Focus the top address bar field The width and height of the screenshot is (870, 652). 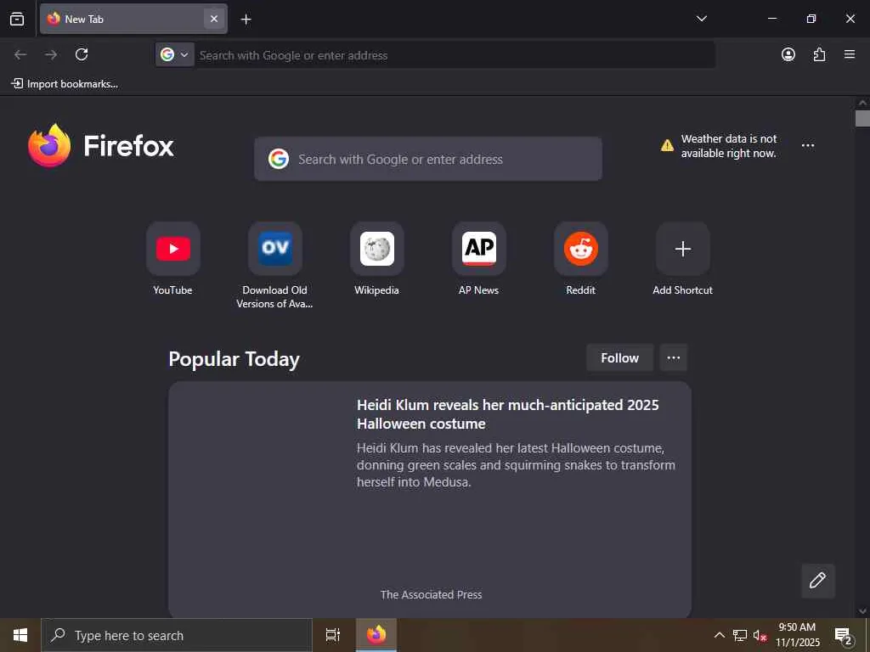click(455, 55)
